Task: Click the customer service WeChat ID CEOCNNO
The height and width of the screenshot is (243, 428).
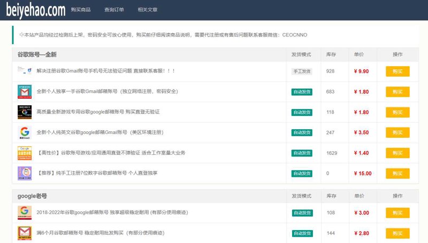Action: [x=295, y=35]
